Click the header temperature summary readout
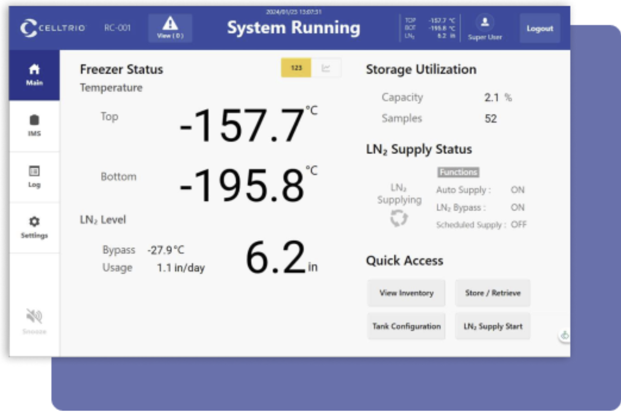This screenshot has height=412, width=621. [x=430, y=28]
